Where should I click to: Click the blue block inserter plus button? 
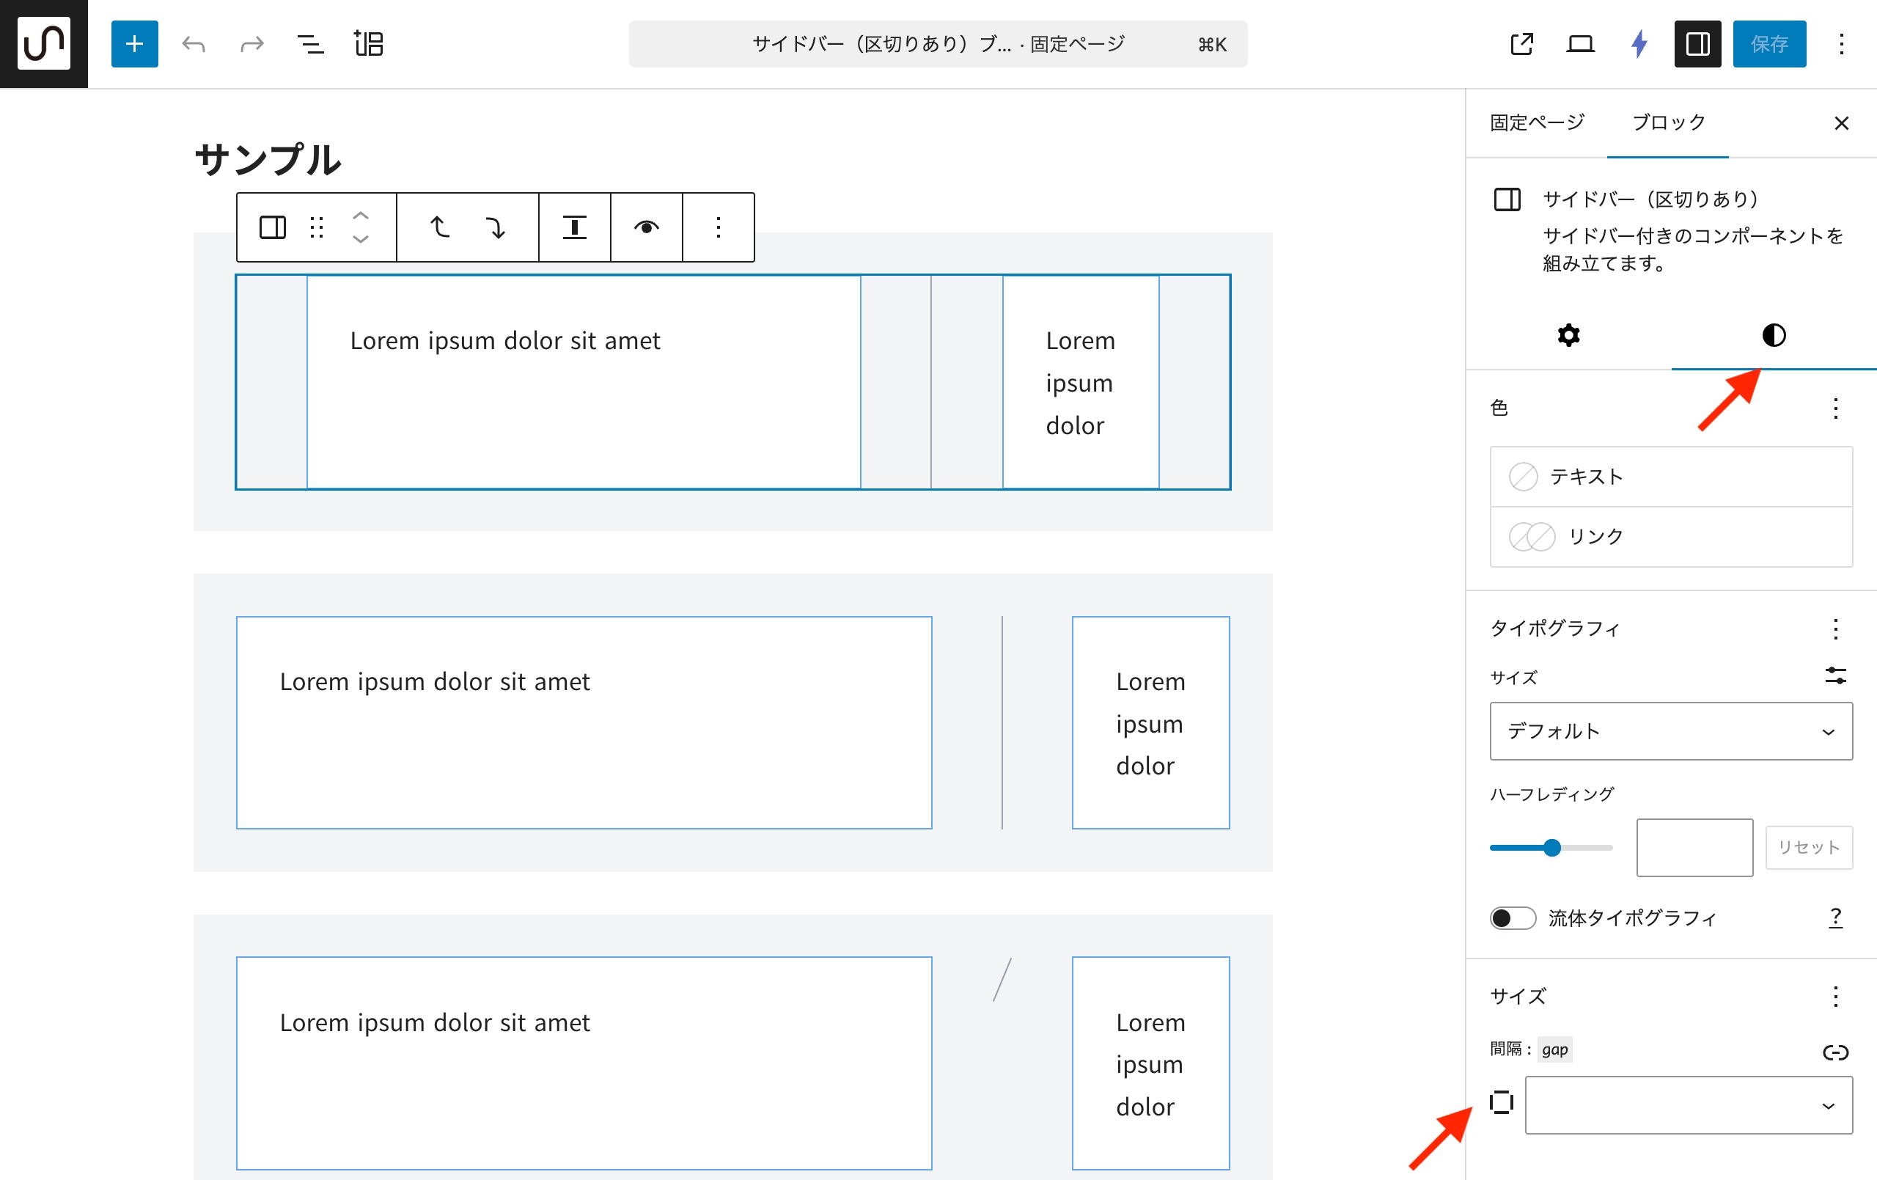coord(134,44)
